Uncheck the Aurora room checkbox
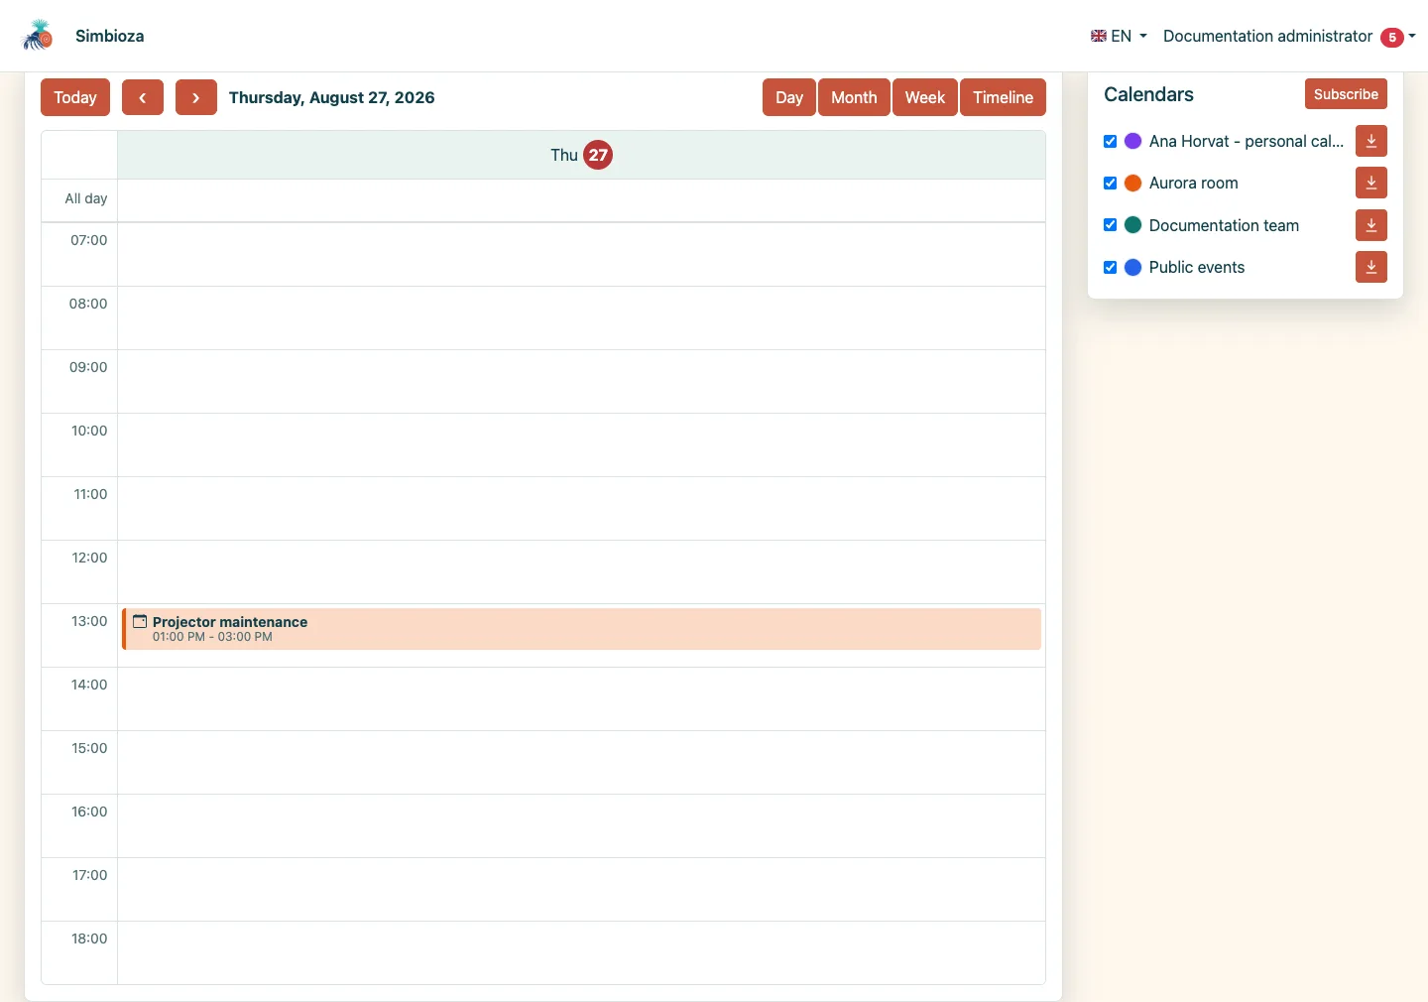The height and width of the screenshot is (1002, 1428). [x=1111, y=183]
